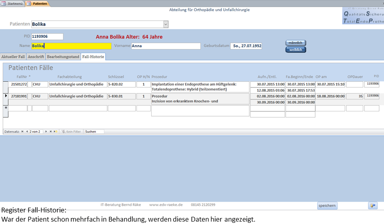Go to previous record in navigator
Image resolution: width=384 pixels, height=224 pixels.
point(26,131)
